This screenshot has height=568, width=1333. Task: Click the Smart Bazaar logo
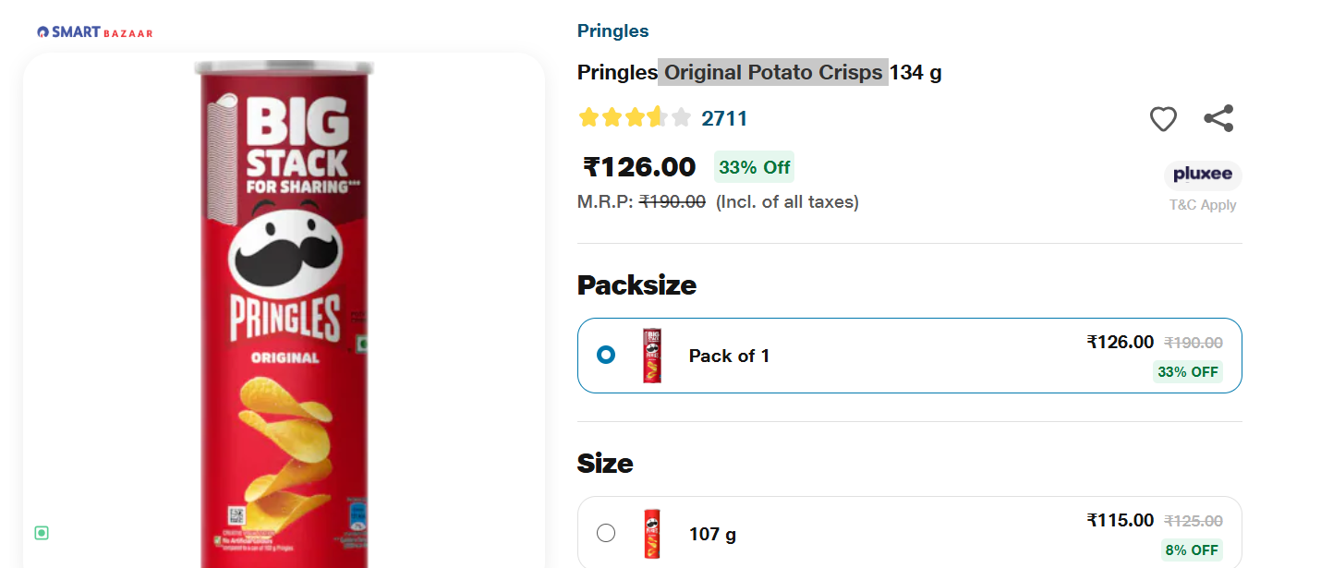[94, 32]
